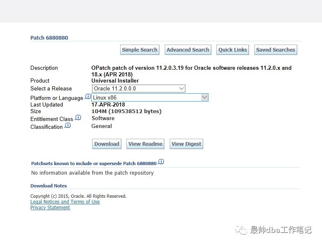Screen dimensions: 322x244
Task: Click the Simple Search button
Action: 140,50
